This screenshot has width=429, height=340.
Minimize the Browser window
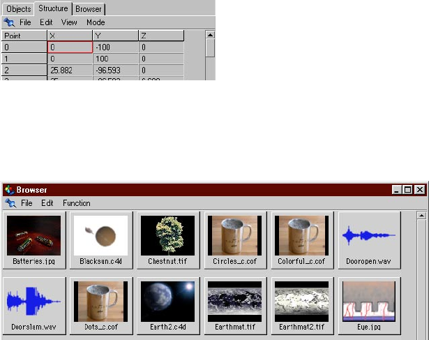396,190
